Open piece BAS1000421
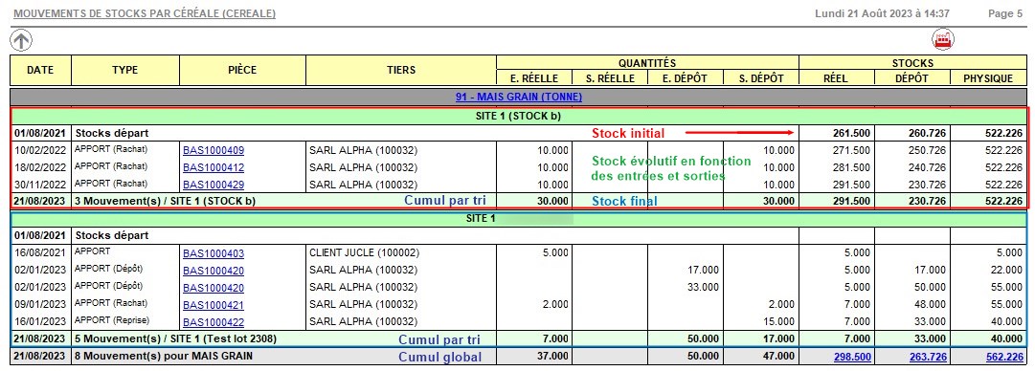1035x371 pixels. [x=214, y=304]
